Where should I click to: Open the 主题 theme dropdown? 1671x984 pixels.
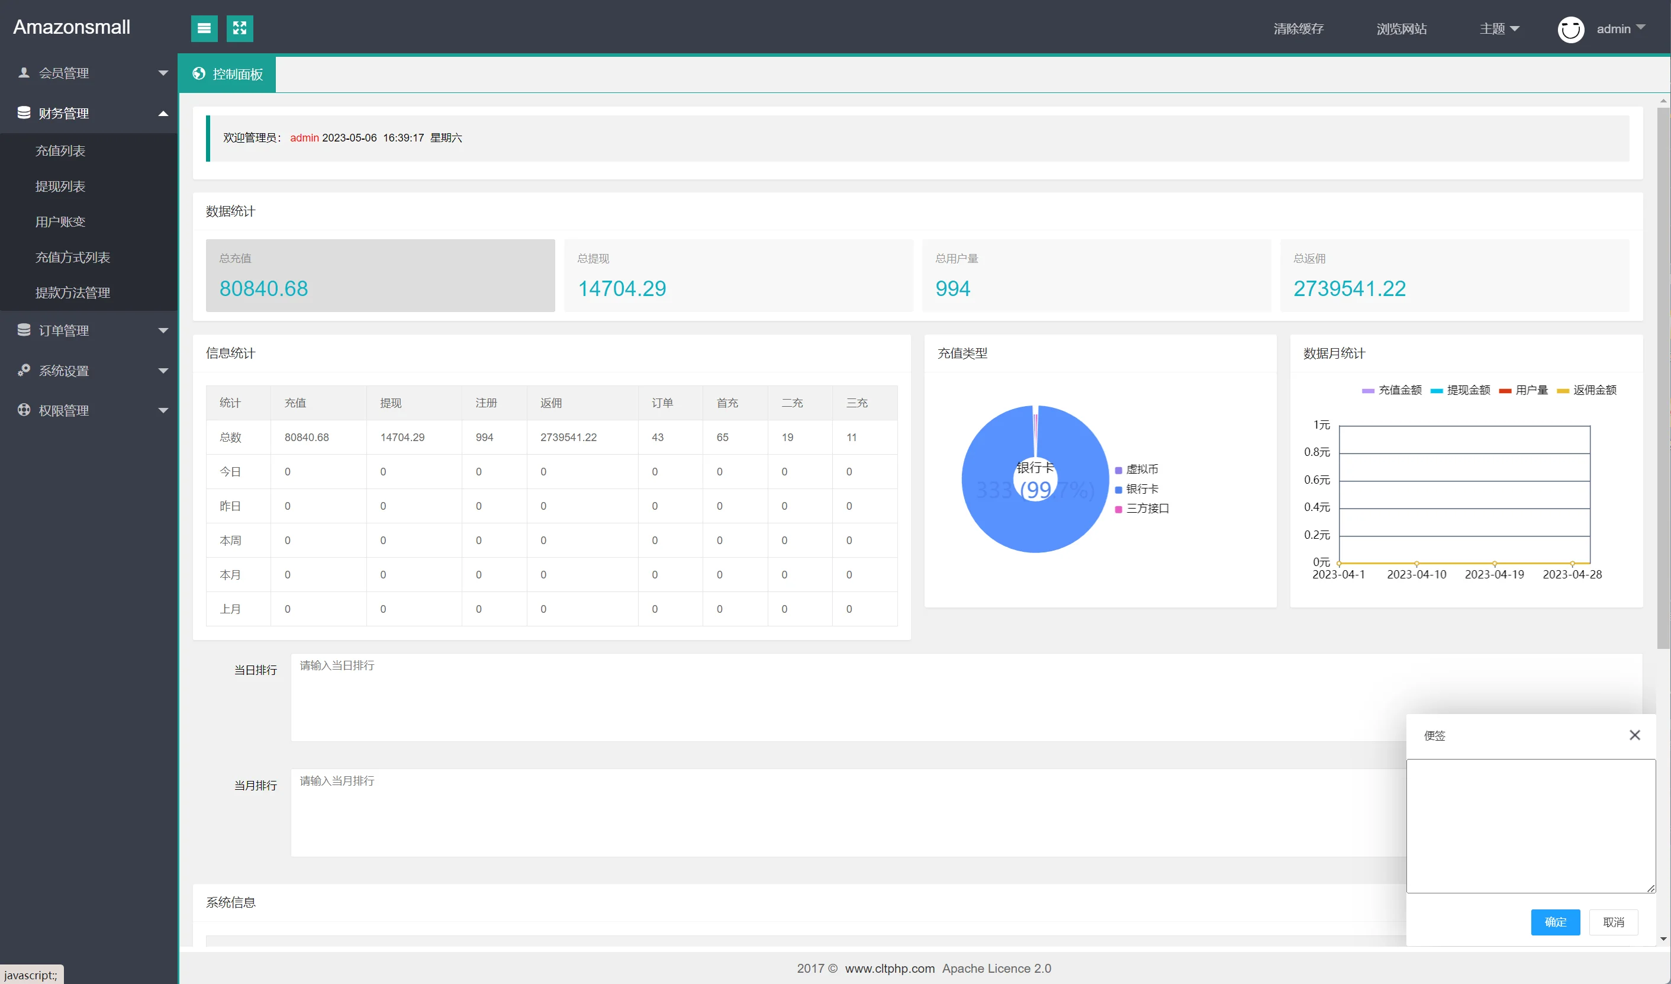pyautogui.click(x=1499, y=28)
